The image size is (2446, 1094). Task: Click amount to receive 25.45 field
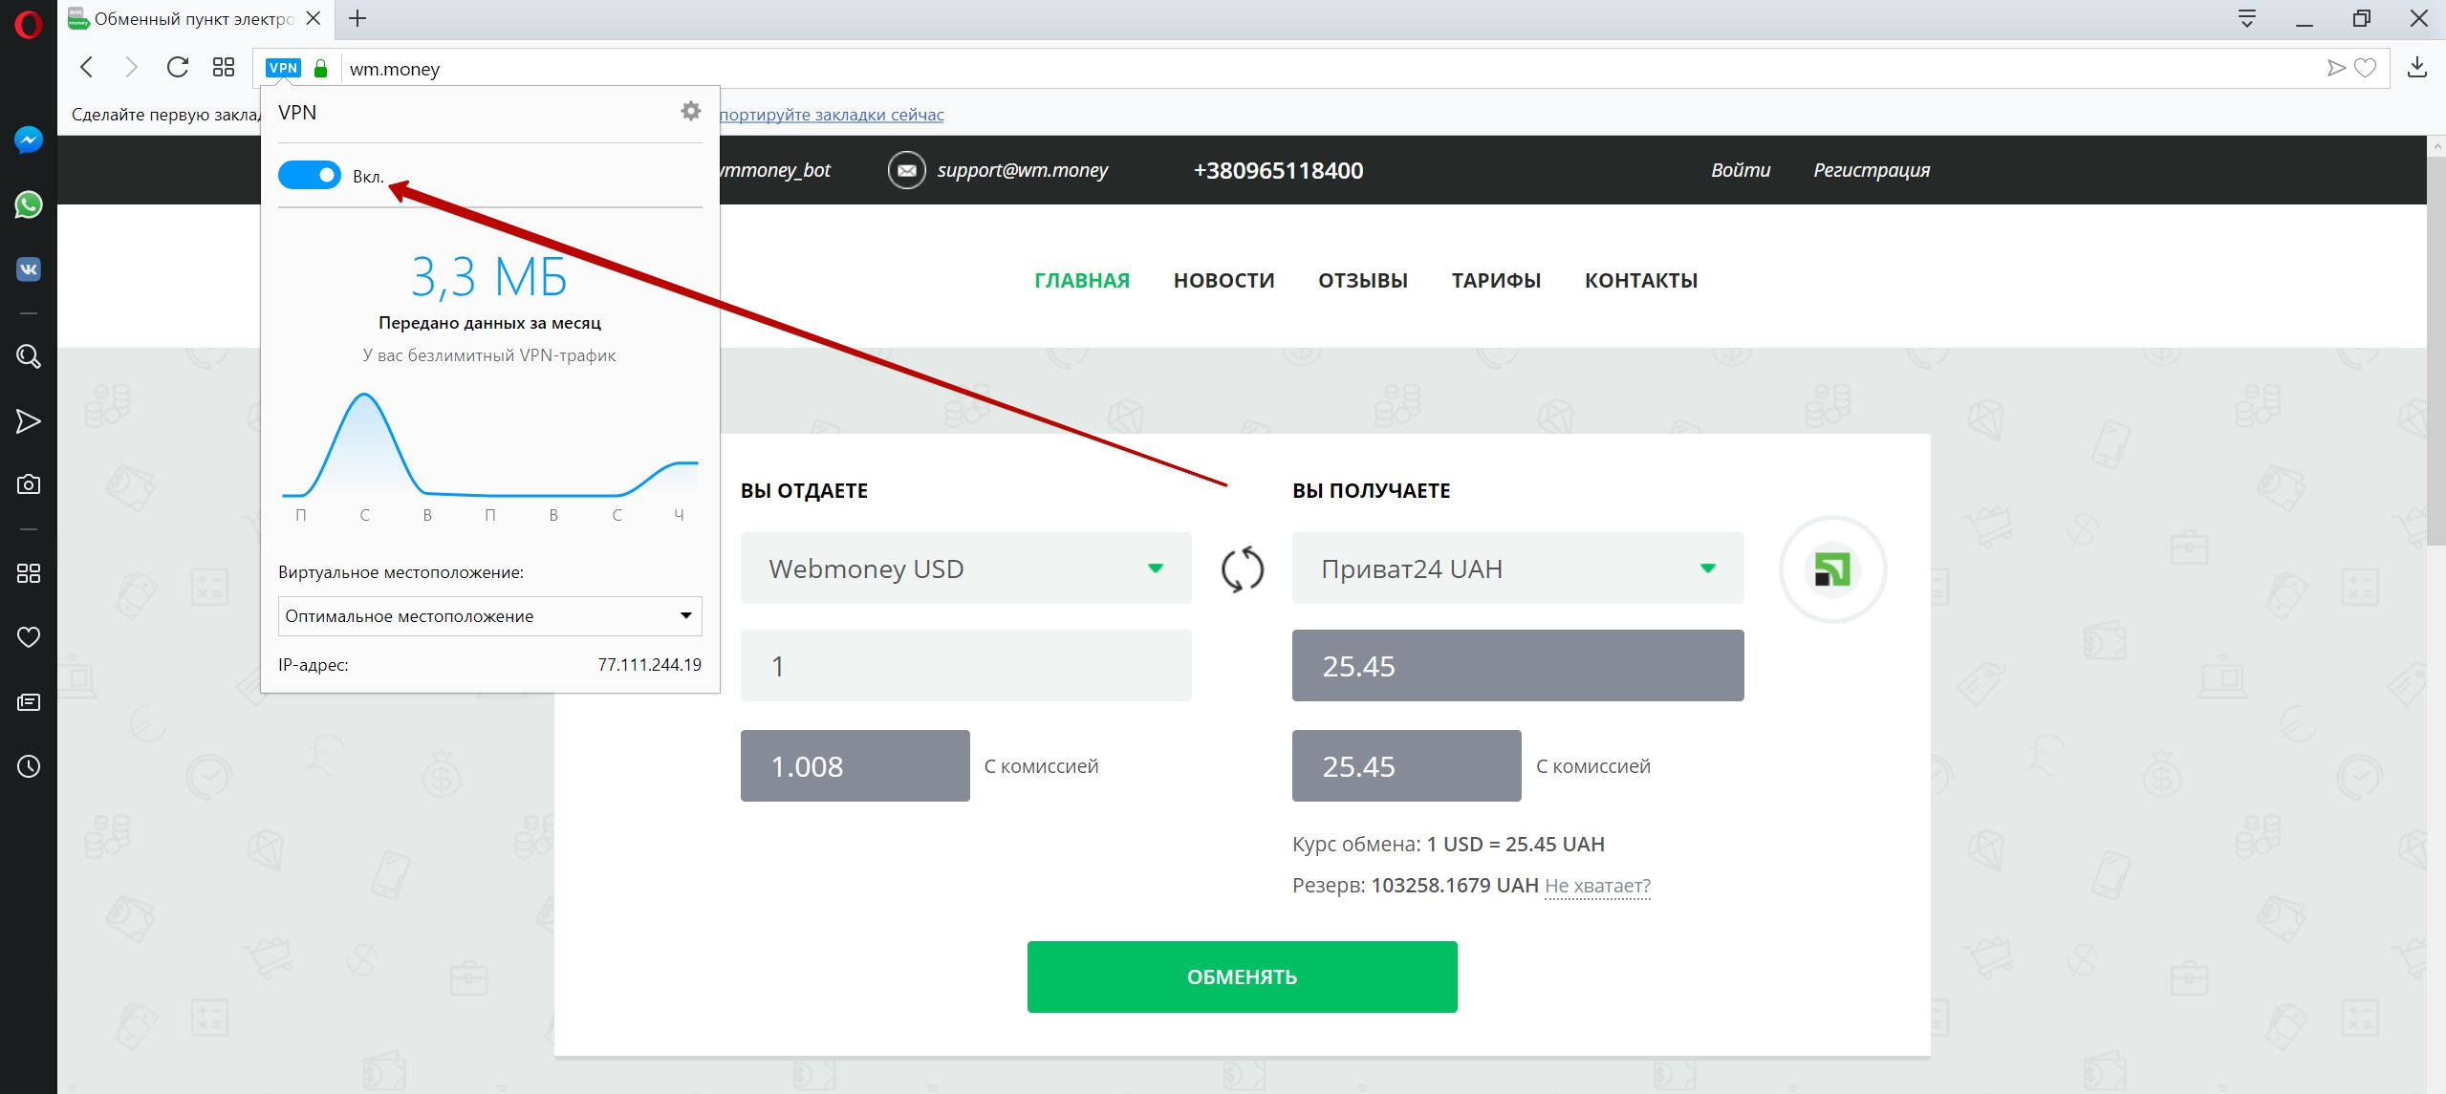pyautogui.click(x=1518, y=666)
